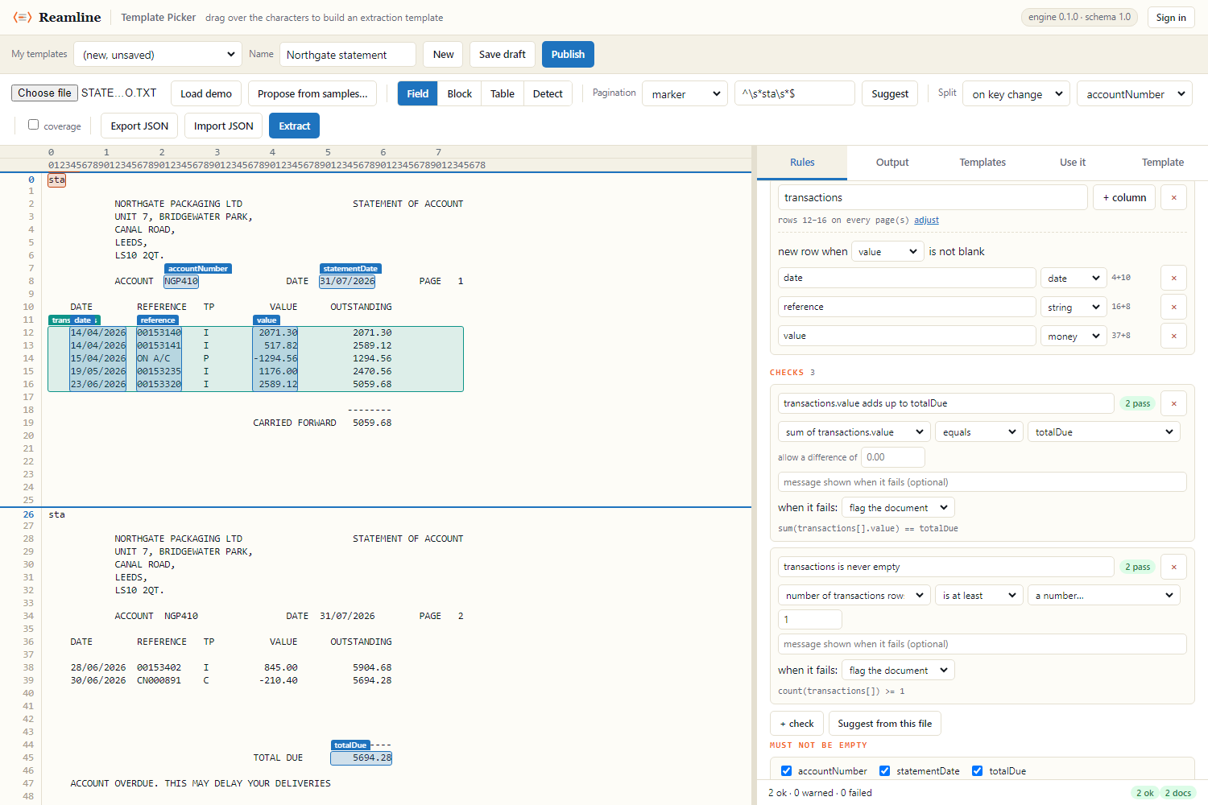Click Import JSON
1208x805 pixels.
tap(223, 126)
